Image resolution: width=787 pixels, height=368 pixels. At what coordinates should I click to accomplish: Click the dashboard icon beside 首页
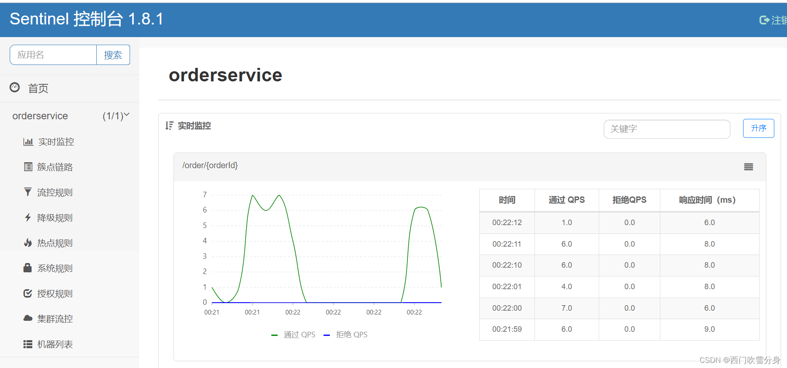(15, 88)
